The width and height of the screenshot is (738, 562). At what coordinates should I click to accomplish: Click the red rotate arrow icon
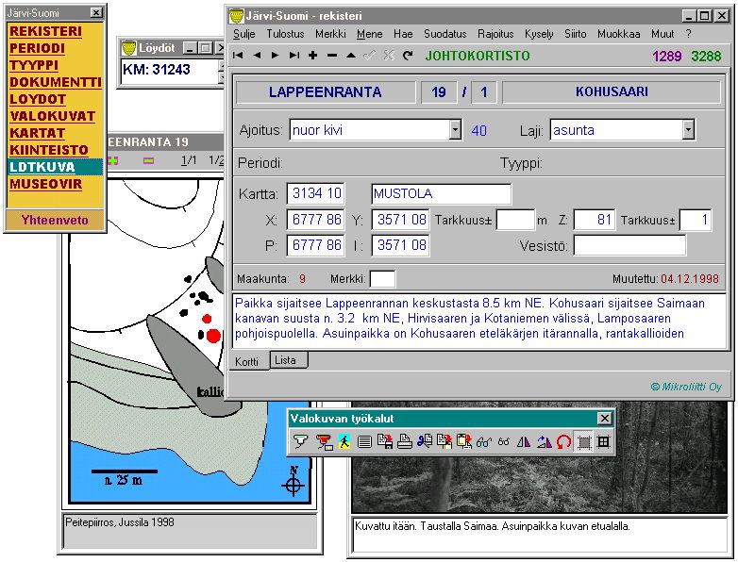click(x=563, y=441)
